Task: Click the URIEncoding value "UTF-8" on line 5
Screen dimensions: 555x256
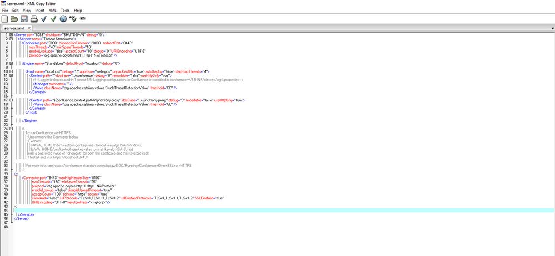Action: [x=139, y=51]
